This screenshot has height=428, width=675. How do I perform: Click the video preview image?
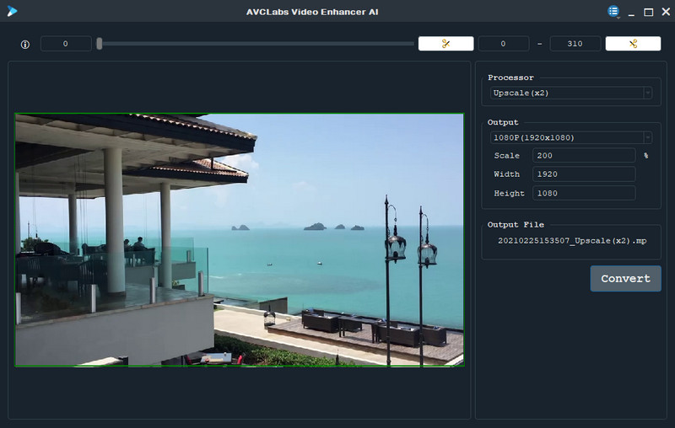coord(240,240)
